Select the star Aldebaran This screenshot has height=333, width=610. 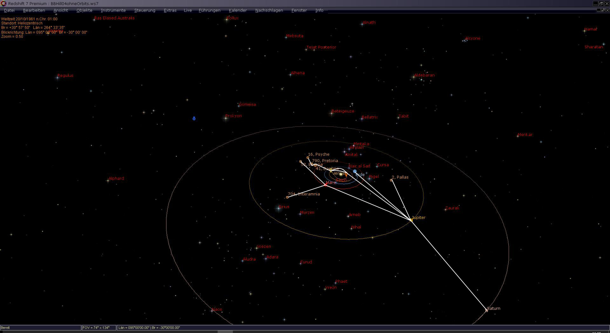pyautogui.click(x=414, y=77)
